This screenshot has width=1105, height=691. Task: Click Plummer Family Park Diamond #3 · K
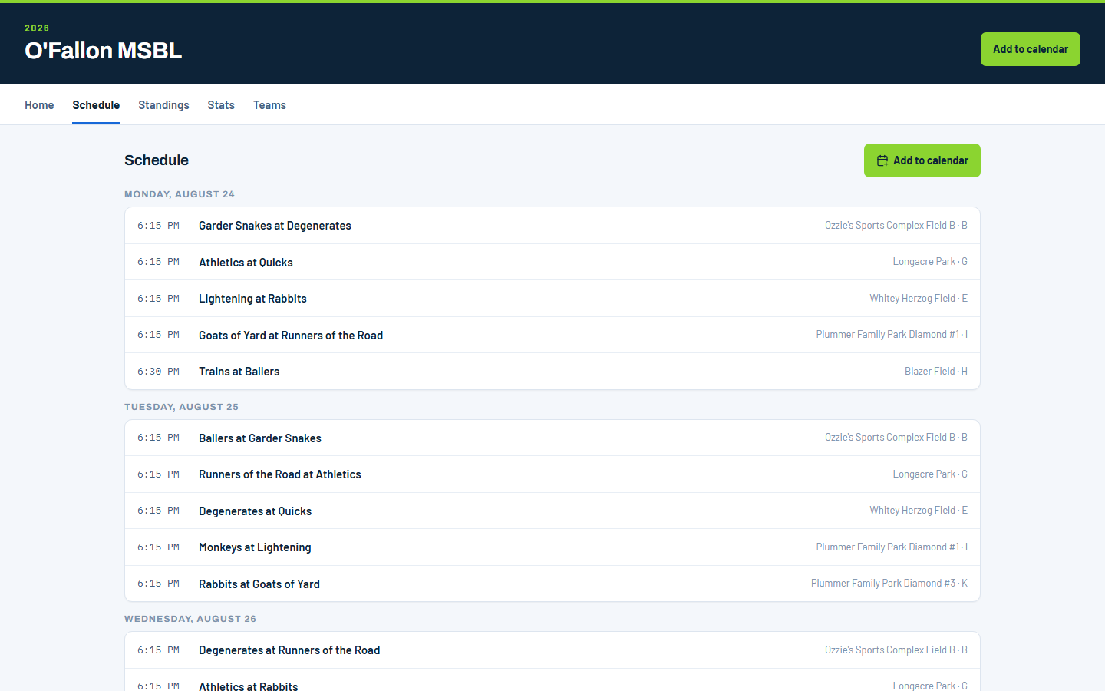click(889, 584)
